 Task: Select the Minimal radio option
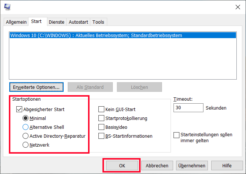[26, 118]
